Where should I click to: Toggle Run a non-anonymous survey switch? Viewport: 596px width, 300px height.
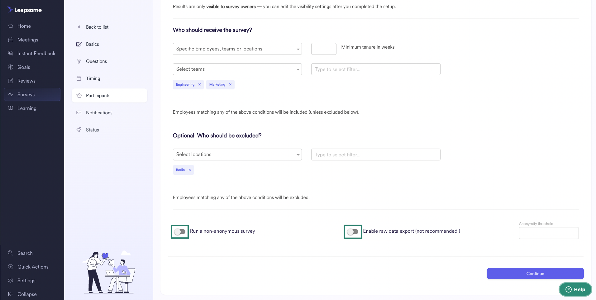point(180,231)
